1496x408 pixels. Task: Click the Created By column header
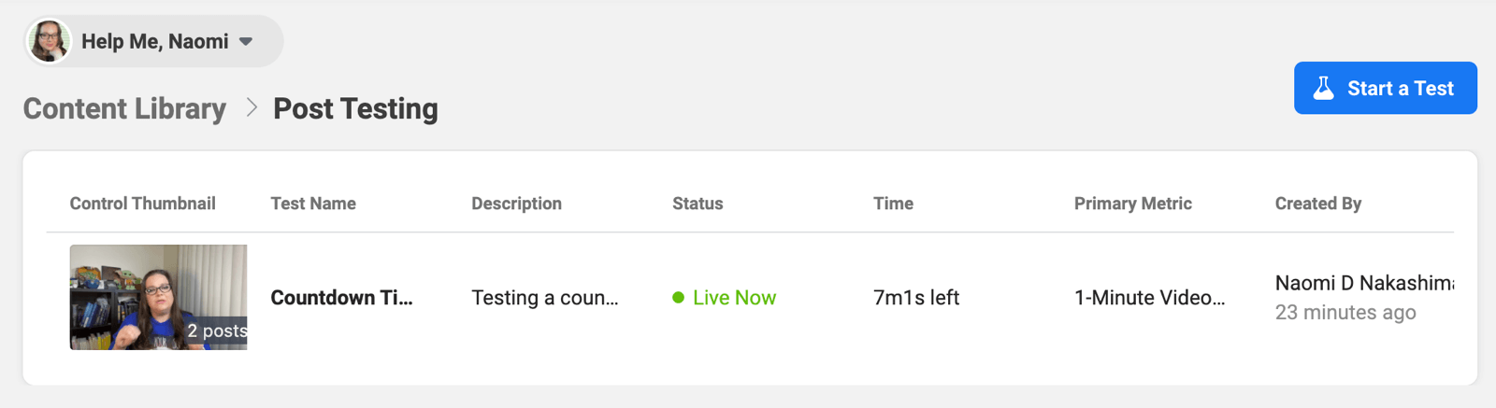(x=1317, y=204)
